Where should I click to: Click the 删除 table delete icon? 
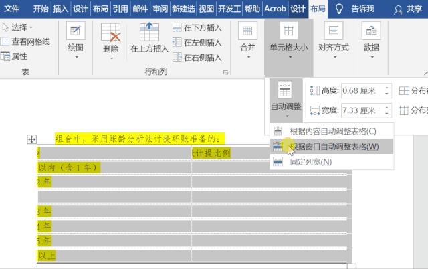110,32
